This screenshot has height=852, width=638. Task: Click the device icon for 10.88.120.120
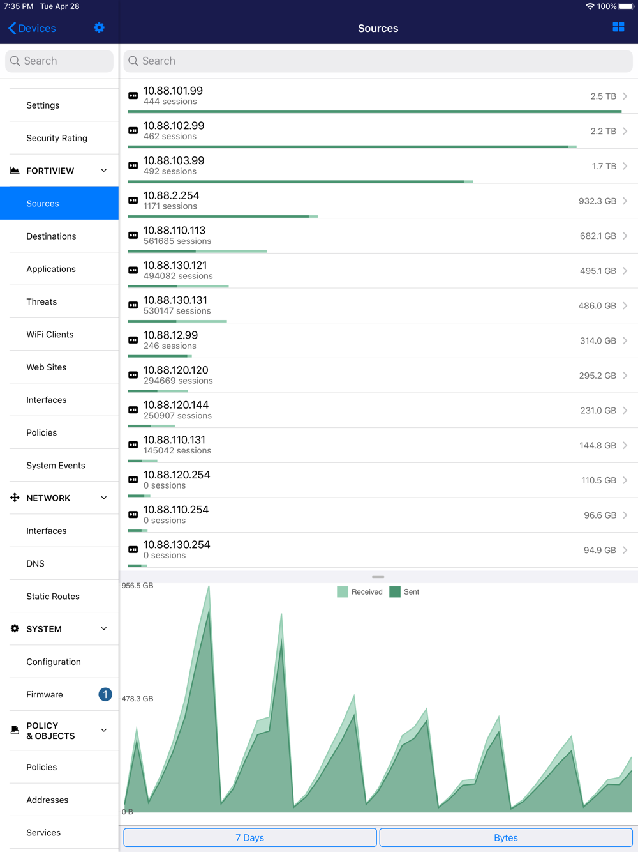click(x=133, y=375)
